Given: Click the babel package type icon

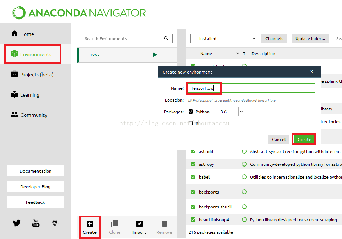Looking at the screenshot, I should [244, 177].
